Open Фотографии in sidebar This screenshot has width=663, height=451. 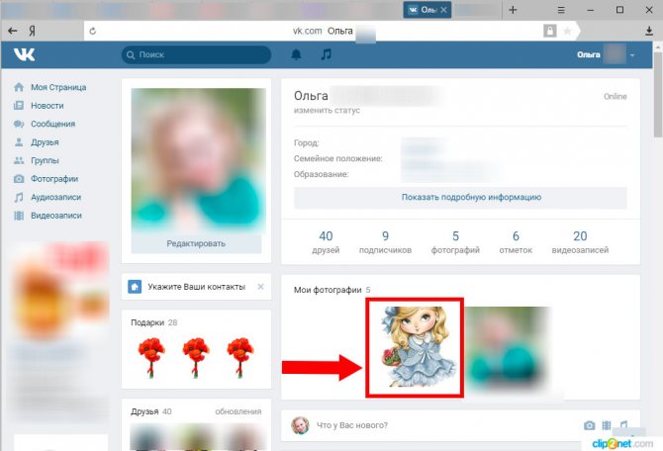[x=54, y=179]
